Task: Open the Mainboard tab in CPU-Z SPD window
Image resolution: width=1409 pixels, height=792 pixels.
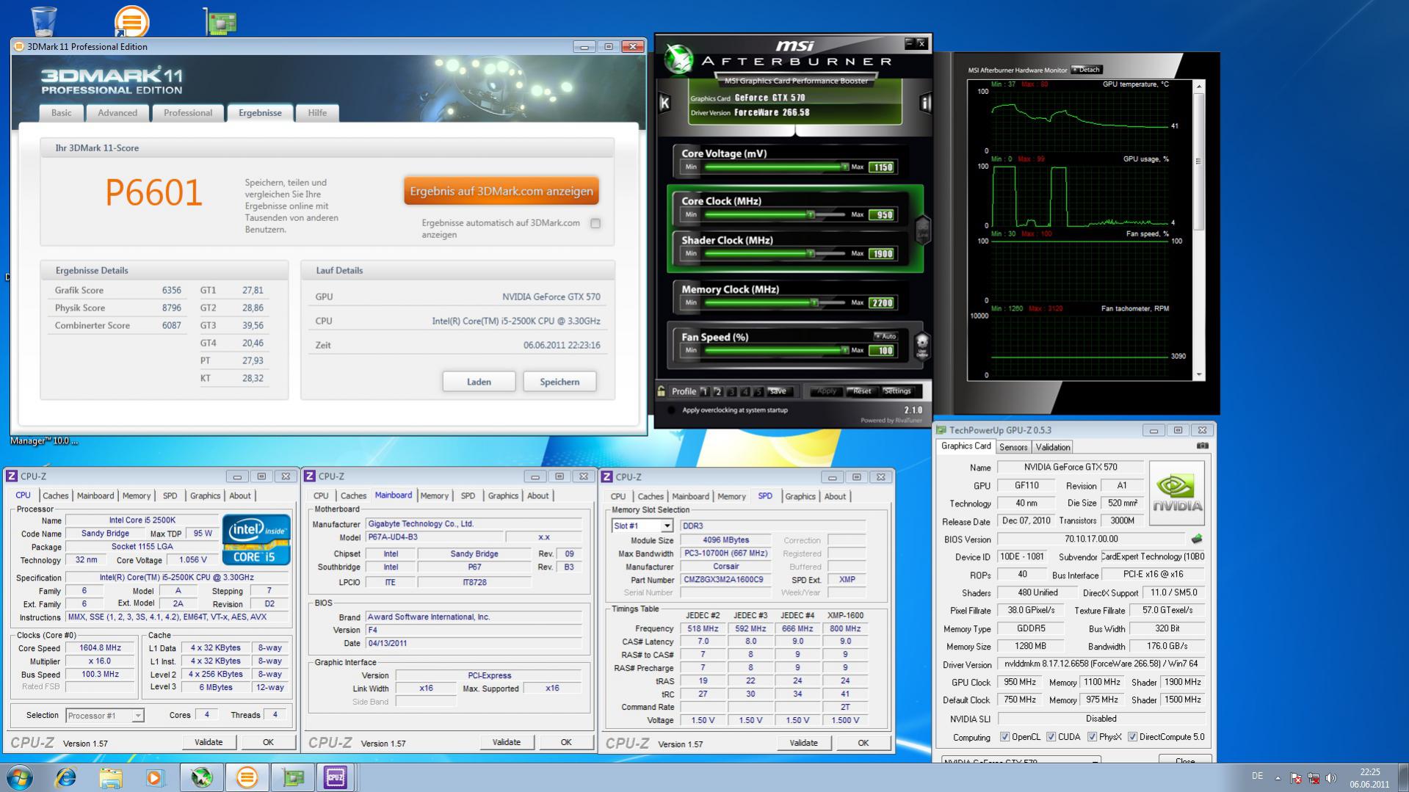Action: click(x=690, y=497)
